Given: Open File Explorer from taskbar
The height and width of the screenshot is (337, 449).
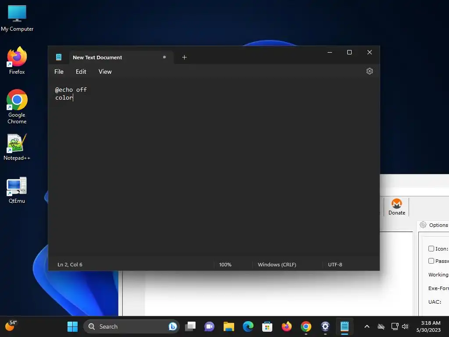Looking at the screenshot, I should (229, 326).
